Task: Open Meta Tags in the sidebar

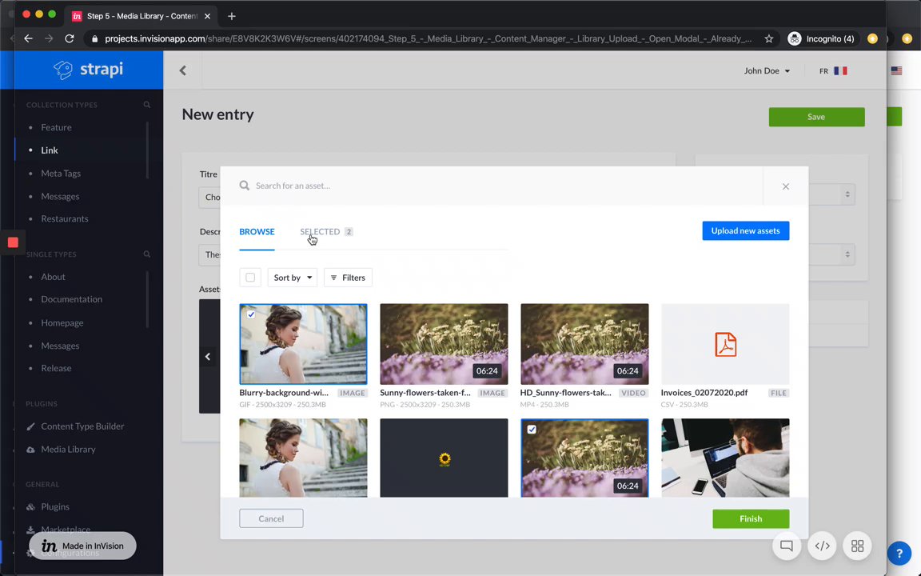Action: click(x=61, y=174)
